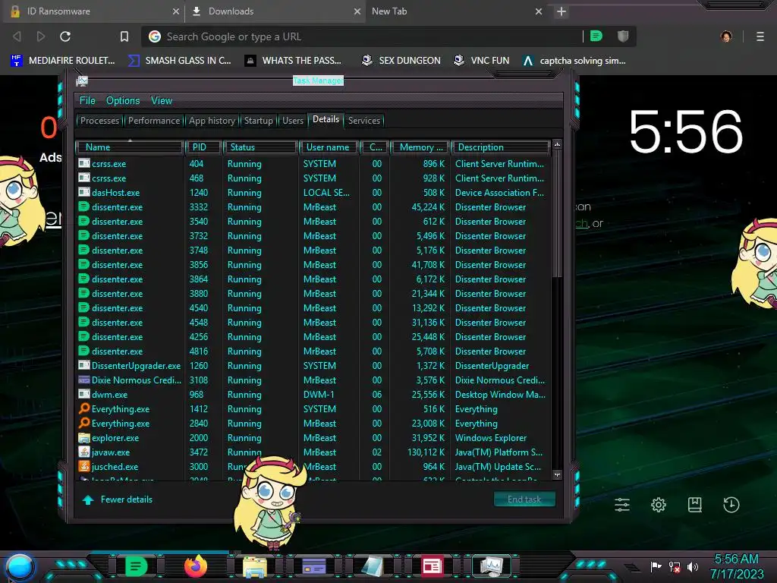Screen dimensions: 777x583
Task: Click Task Manager window title icon
Action: coord(82,80)
